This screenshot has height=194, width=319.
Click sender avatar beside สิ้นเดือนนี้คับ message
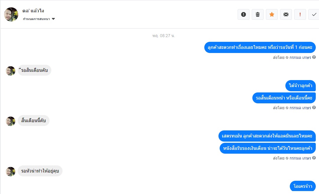point(11,121)
